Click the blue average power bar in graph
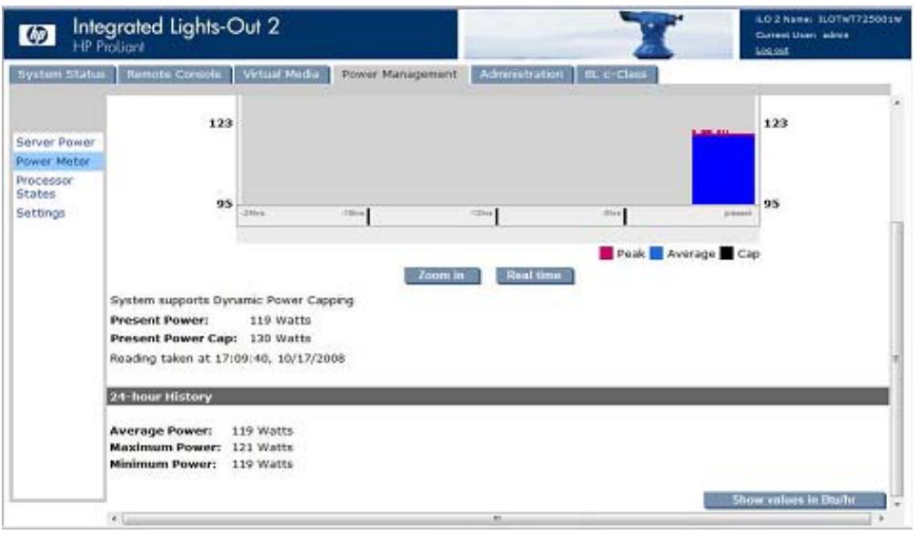Image resolution: width=918 pixels, height=534 pixels. tap(723, 170)
